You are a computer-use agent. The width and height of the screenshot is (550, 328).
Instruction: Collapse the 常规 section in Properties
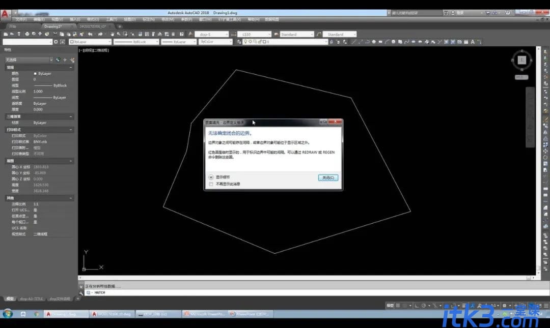71,67
